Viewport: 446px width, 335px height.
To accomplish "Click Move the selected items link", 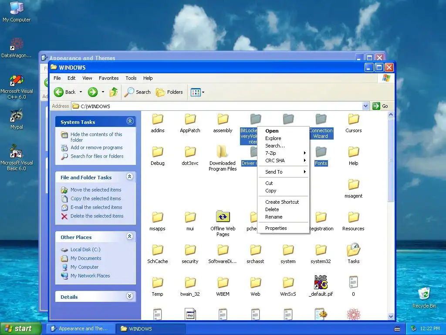I will click(x=96, y=190).
